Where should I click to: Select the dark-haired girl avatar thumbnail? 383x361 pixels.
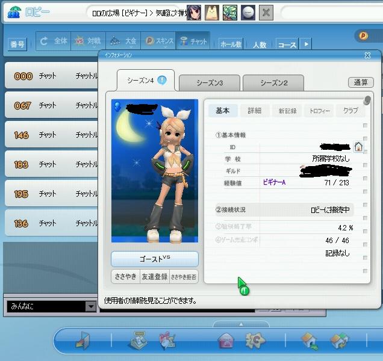tap(194, 13)
